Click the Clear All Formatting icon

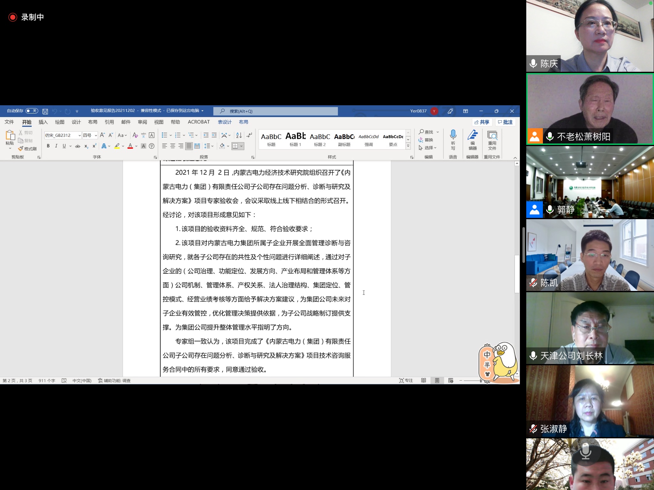click(x=135, y=135)
